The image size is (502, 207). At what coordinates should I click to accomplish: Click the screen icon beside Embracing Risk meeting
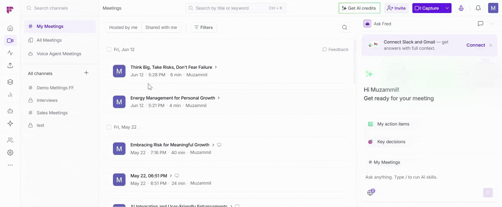pos(219,145)
